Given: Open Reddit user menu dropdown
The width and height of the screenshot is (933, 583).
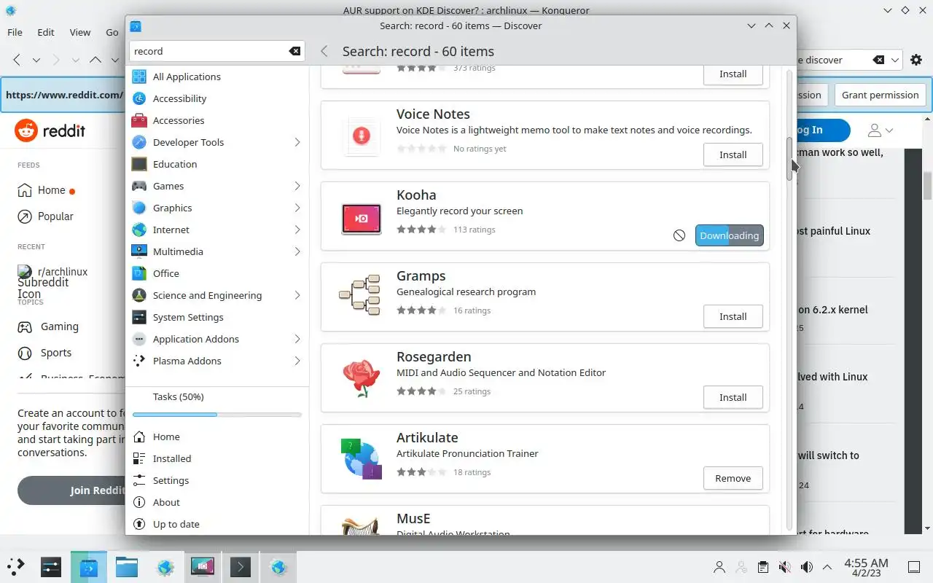Looking at the screenshot, I should [x=881, y=130].
